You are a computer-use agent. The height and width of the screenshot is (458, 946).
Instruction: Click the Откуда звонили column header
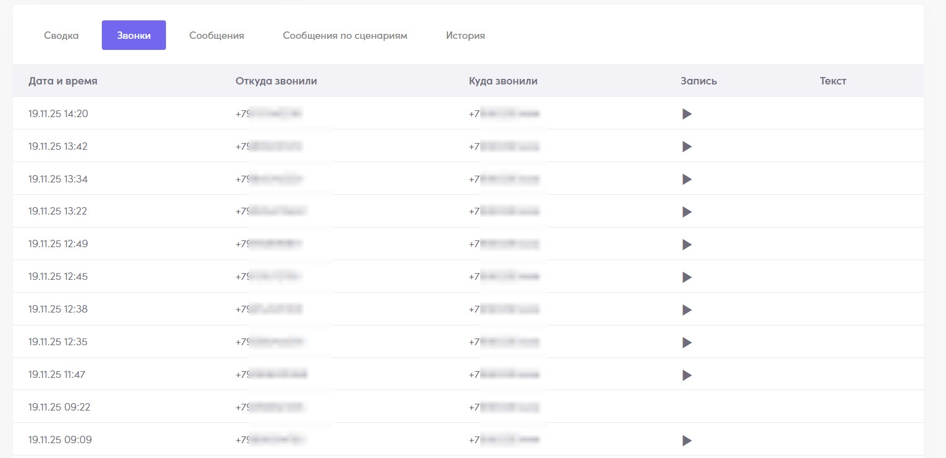(276, 81)
